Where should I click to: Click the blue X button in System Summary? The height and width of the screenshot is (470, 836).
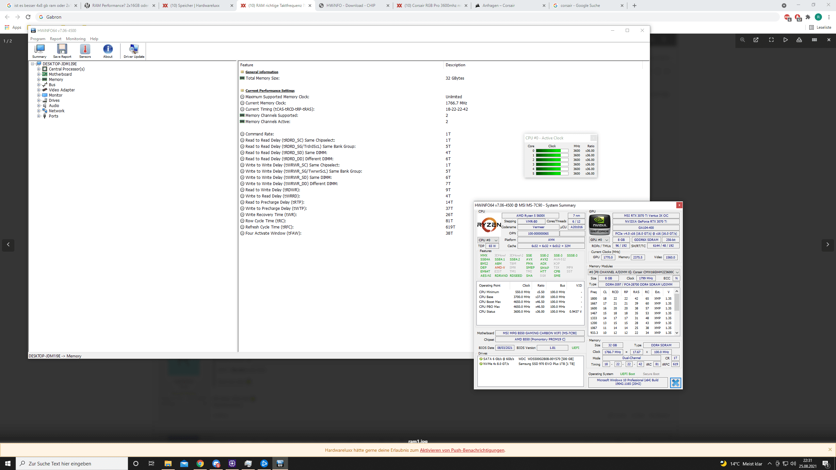pyautogui.click(x=675, y=383)
